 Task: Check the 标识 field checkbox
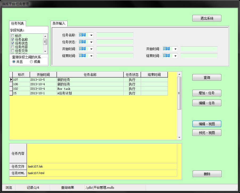[13, 36]
